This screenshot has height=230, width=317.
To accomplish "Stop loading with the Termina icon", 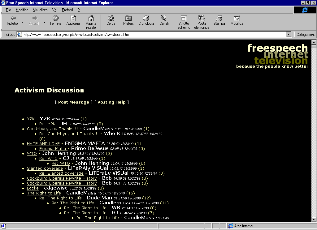I will point(55,18).
